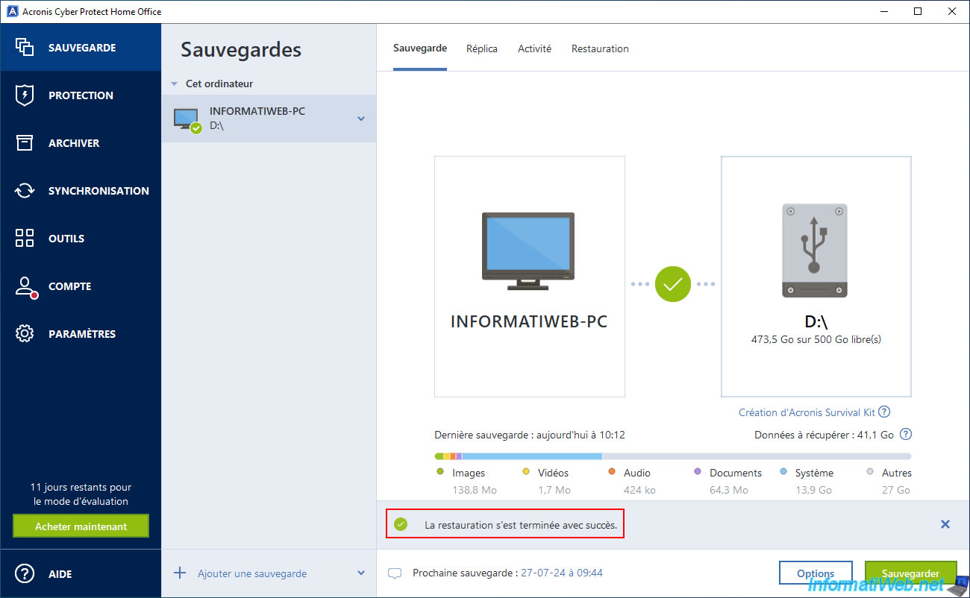Image resolution: width=970 pixels, height=598 pixels.
Task: Click the grey Autres segment of data bar
Action: tap(757, 456)
